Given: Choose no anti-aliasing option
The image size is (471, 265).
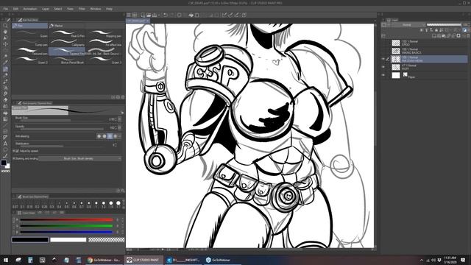Looking at the screenshot, I should 99,136.
